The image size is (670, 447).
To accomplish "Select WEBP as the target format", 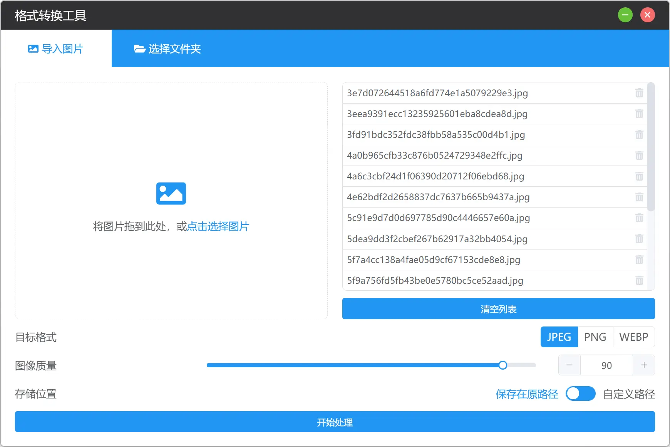I will pyautogui.click(x=633, y=337).
